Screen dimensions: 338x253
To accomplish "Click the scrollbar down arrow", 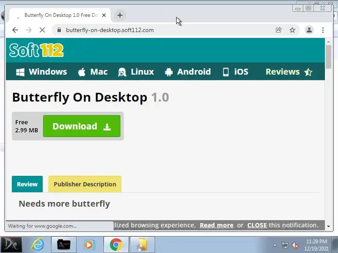I will click(328, 226).
